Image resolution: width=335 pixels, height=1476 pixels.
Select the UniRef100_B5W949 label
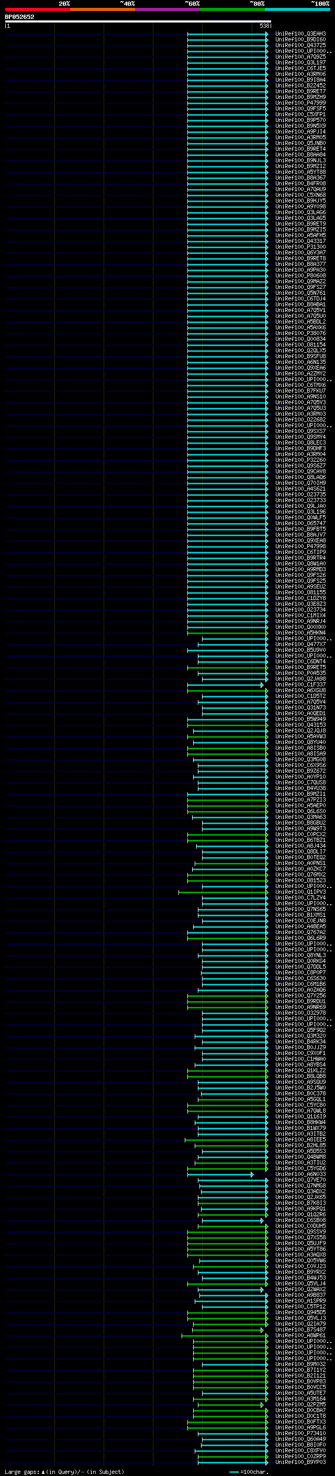coord(300,719)
